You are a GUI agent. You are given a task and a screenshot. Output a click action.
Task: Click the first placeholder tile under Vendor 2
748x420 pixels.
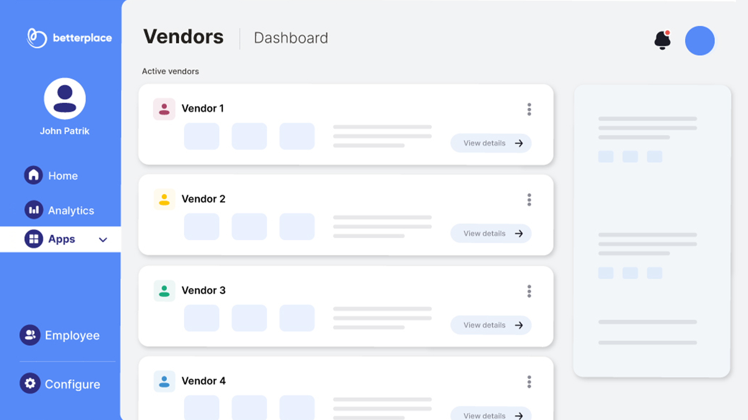tap(202, 227)
